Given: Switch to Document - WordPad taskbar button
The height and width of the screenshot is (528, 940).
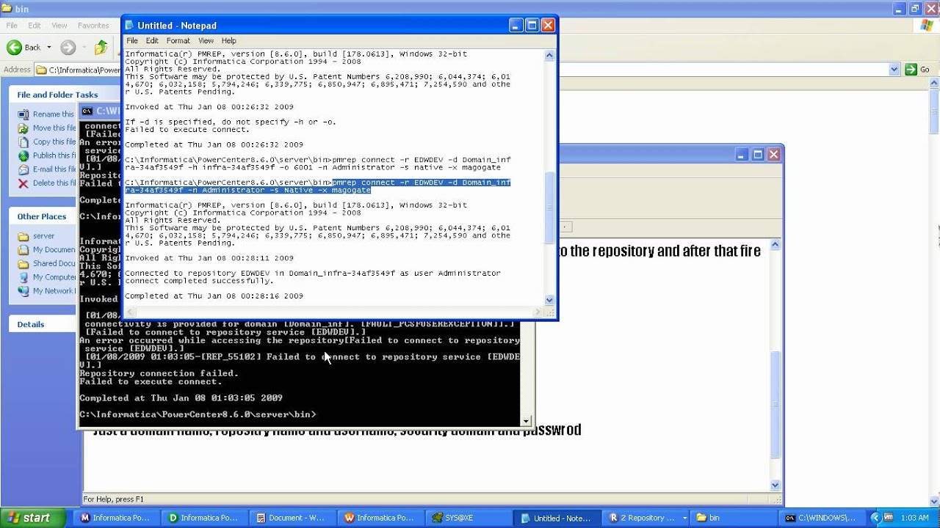Looking at the screenshot, I should click(x=292, y=518).
